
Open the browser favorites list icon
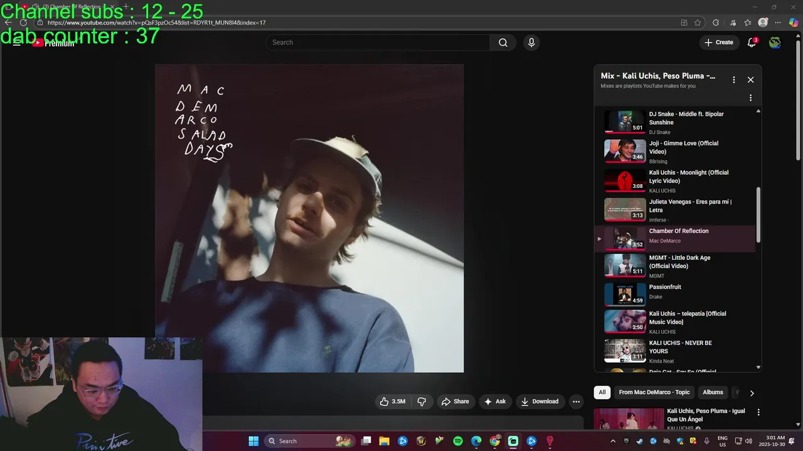click(x=748, y=23)
